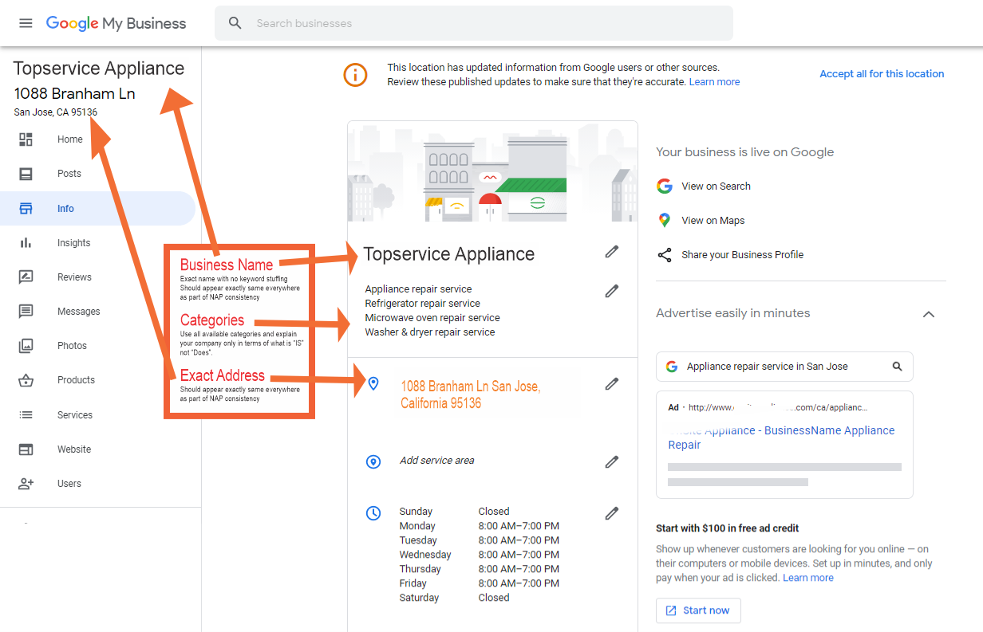Click the Photos icon in sidebar
Screen dimensions: 983x632
coord(26,346)
